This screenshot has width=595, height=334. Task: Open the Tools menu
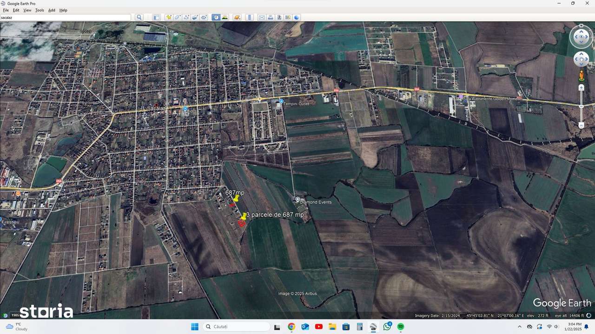pyautogui.click(x=40, y=10)
